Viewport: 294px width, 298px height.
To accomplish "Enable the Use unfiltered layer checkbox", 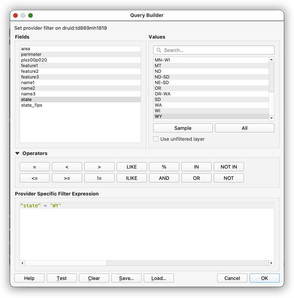I will [x=156, y=139].
